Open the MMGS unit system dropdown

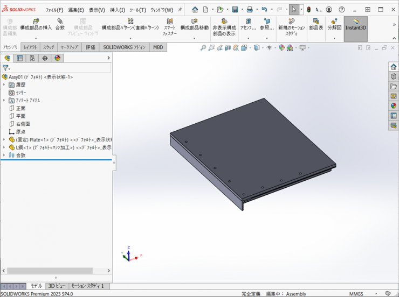click(356, 294)
